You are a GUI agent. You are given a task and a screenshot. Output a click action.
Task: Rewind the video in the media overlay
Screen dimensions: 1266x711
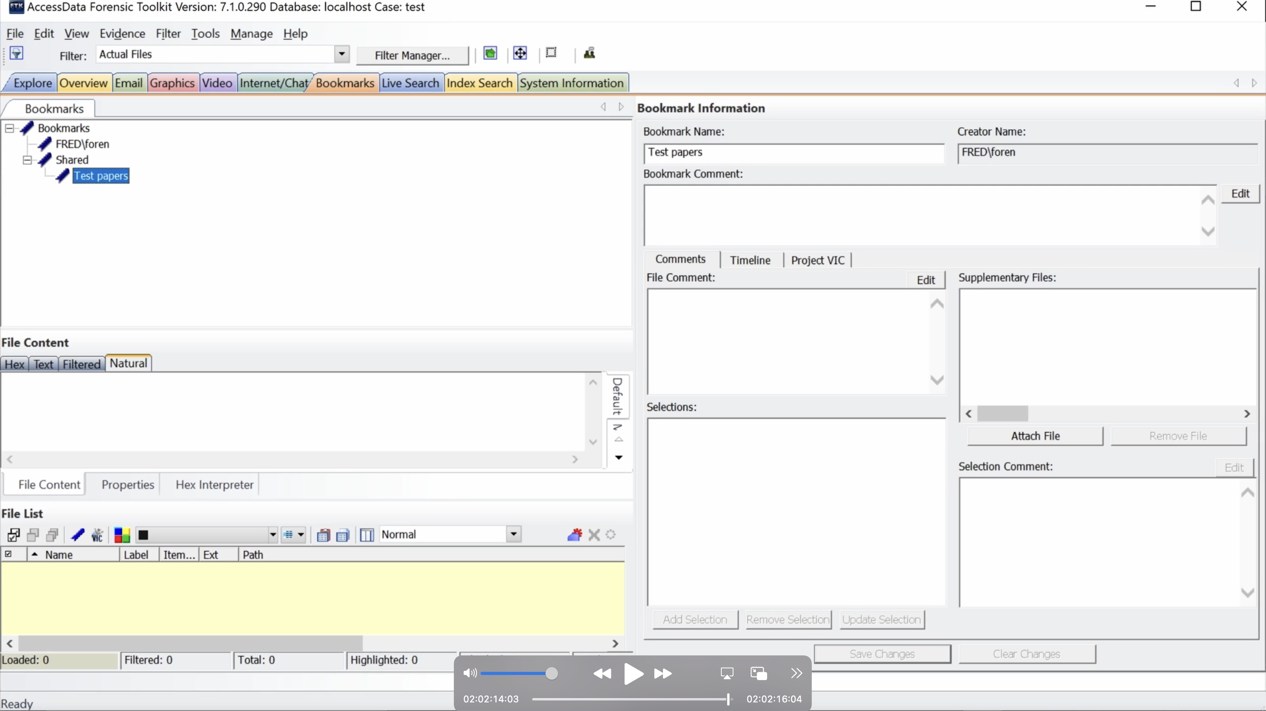[x=602, y=673]
